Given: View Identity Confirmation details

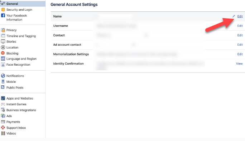Looking at the screenshot, I should coord(239,64).
